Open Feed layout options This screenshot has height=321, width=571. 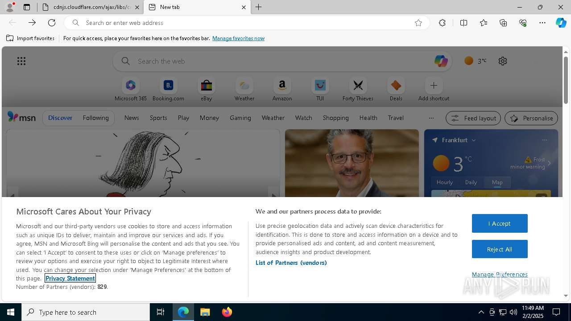473,118
